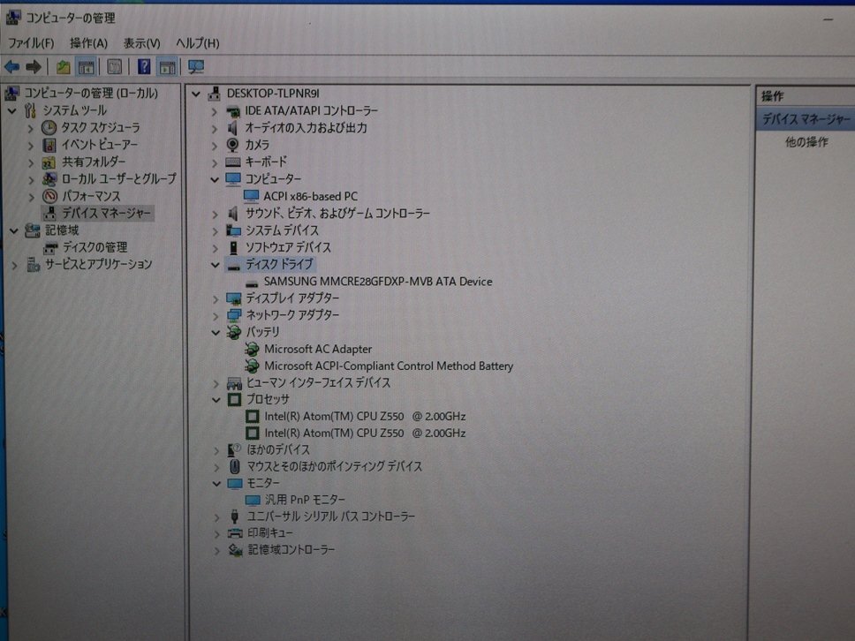Open the Help question mark toolbar icon
This screenshot has width=855, height=641.
[143, 67]
